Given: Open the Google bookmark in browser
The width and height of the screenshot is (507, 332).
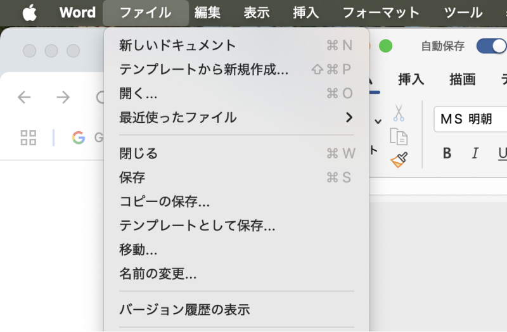Looking at the screenshot, I should (x=87, y=137).
